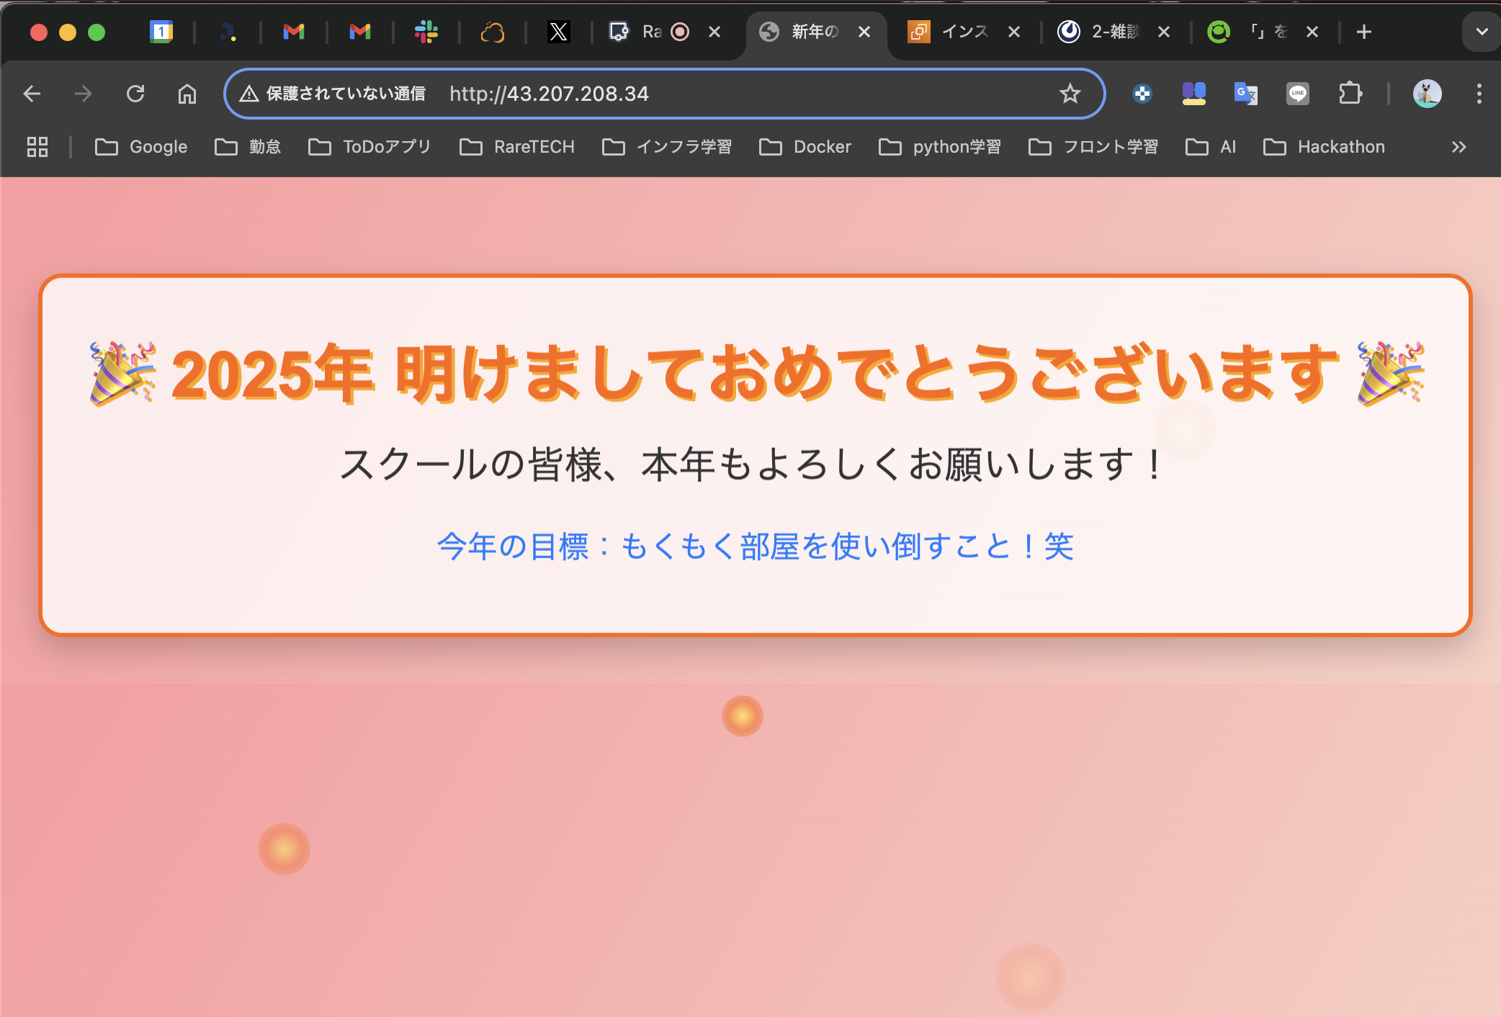Open the Google Translate extension
The image size is (1501, 1017).
pos(1245,94)
